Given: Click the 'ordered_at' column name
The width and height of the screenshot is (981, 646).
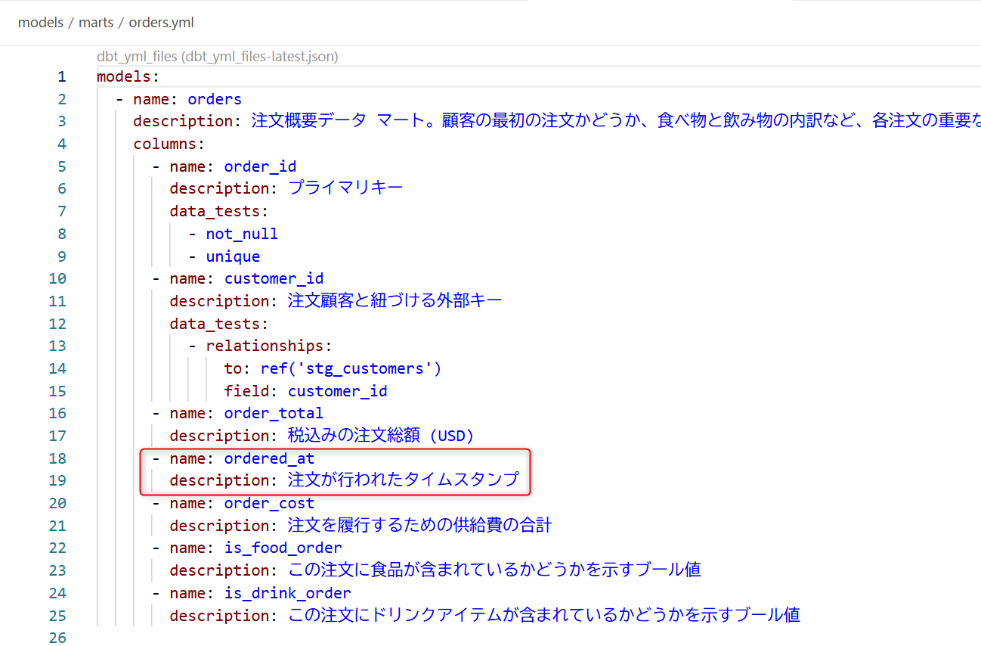Looking at the screenshot, I should [269, 458].
